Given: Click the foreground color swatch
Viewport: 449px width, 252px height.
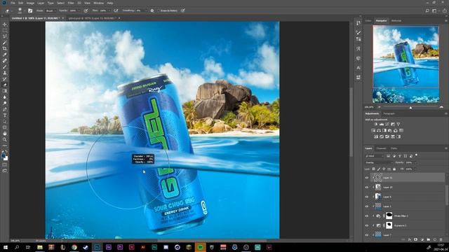Looking at the screenshot, I should [3, 156].
